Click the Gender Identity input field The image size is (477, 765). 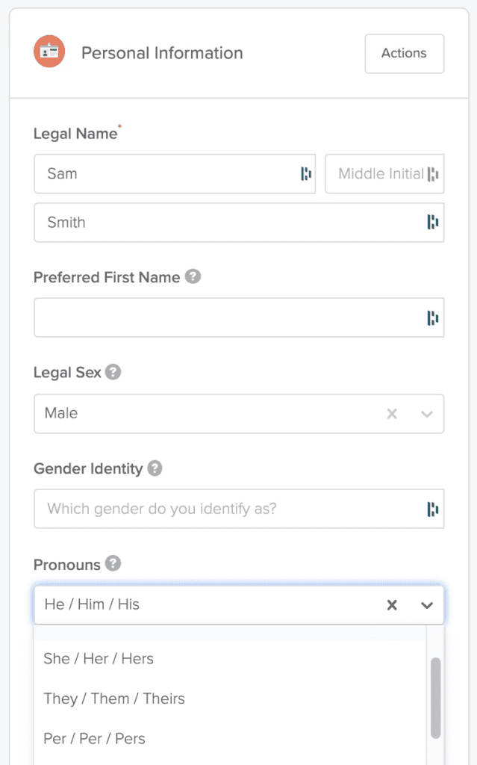224,509
